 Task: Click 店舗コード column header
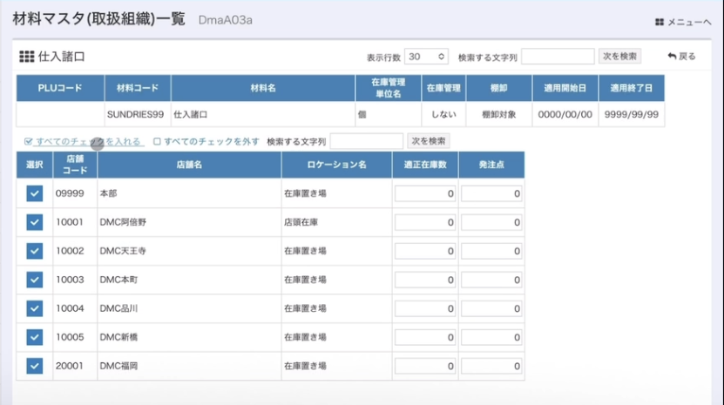pos(69,165)
